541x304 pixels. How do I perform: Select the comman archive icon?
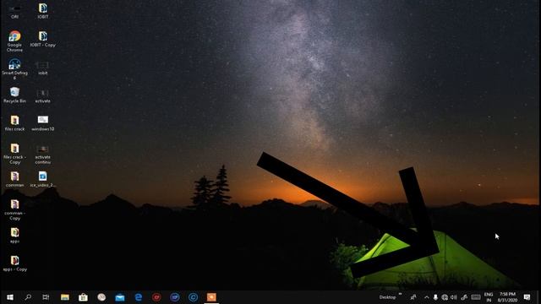pos(14,180)
